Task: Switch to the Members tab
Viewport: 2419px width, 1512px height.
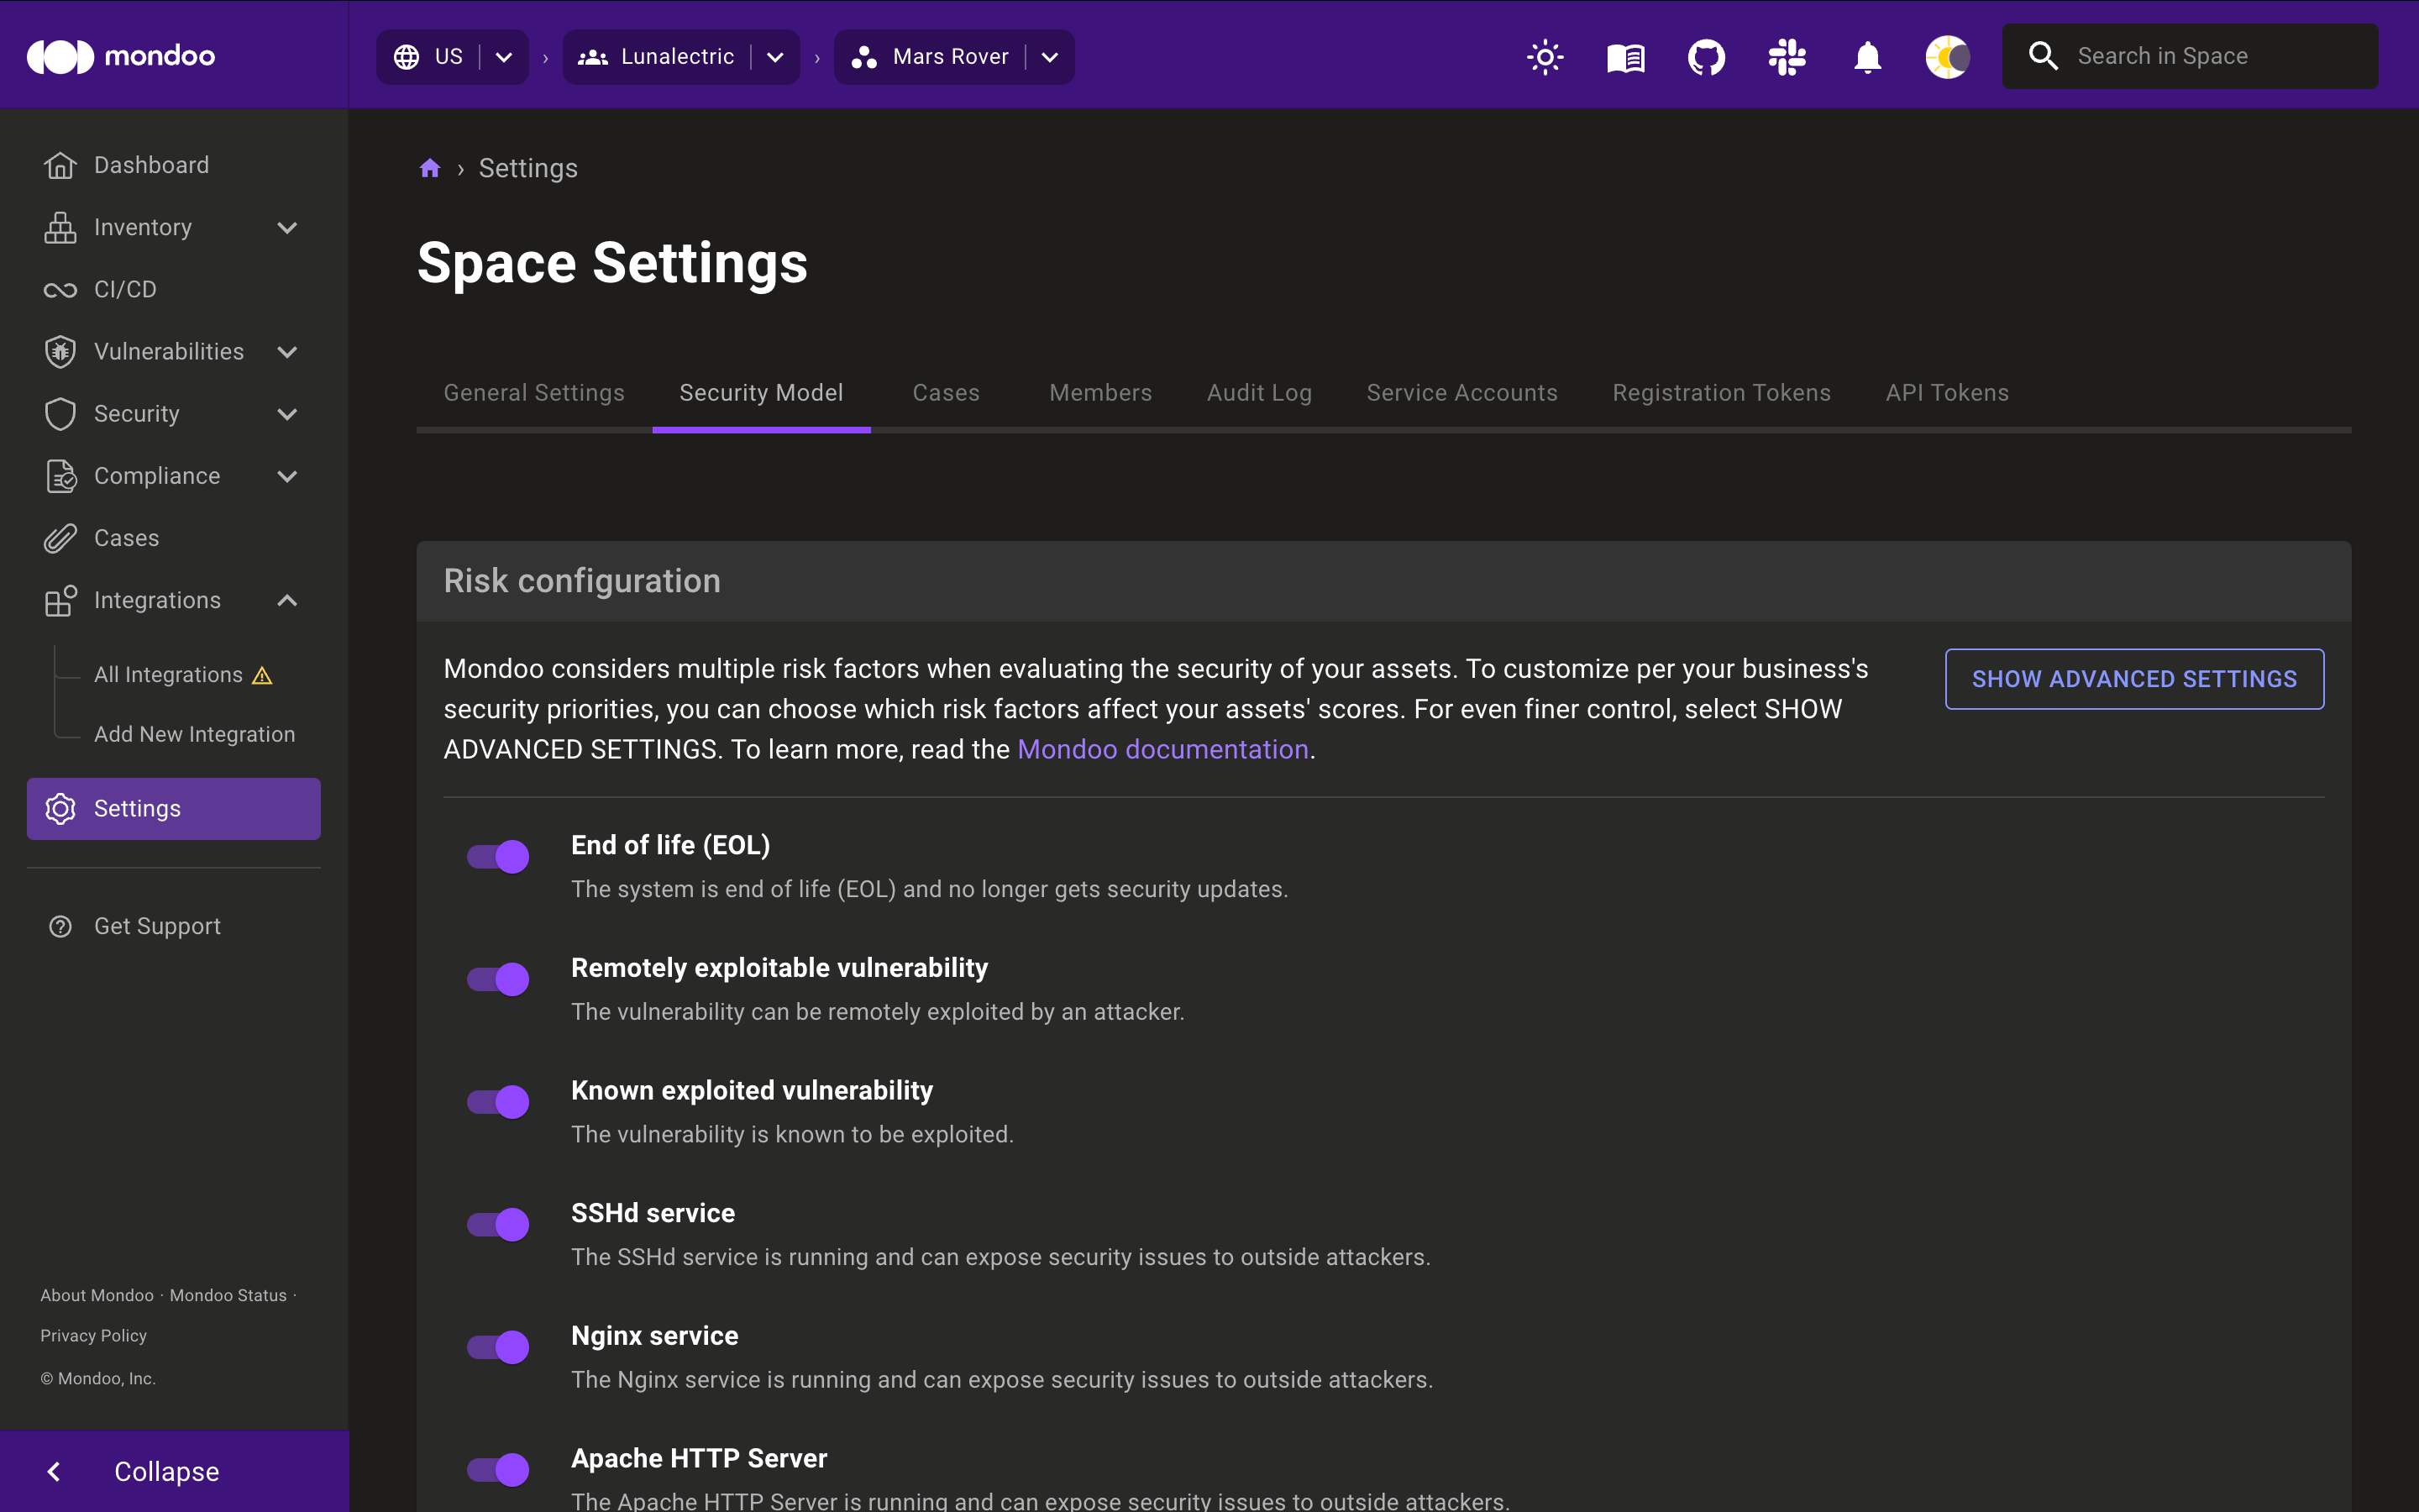Action: [1099, 392]
